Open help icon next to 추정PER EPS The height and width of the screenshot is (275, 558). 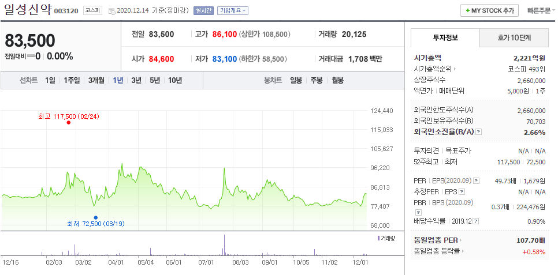[x=462, y=192]
